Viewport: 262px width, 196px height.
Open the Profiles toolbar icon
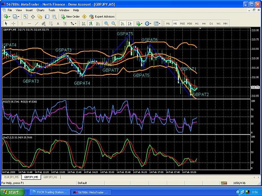coord(15,17)
